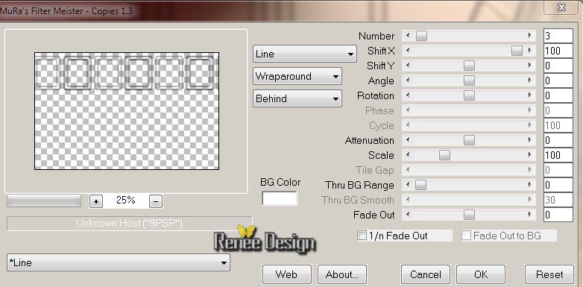Click the zoom in plus button
Viewport: 583px width, 287px height.
click(96, 201)
